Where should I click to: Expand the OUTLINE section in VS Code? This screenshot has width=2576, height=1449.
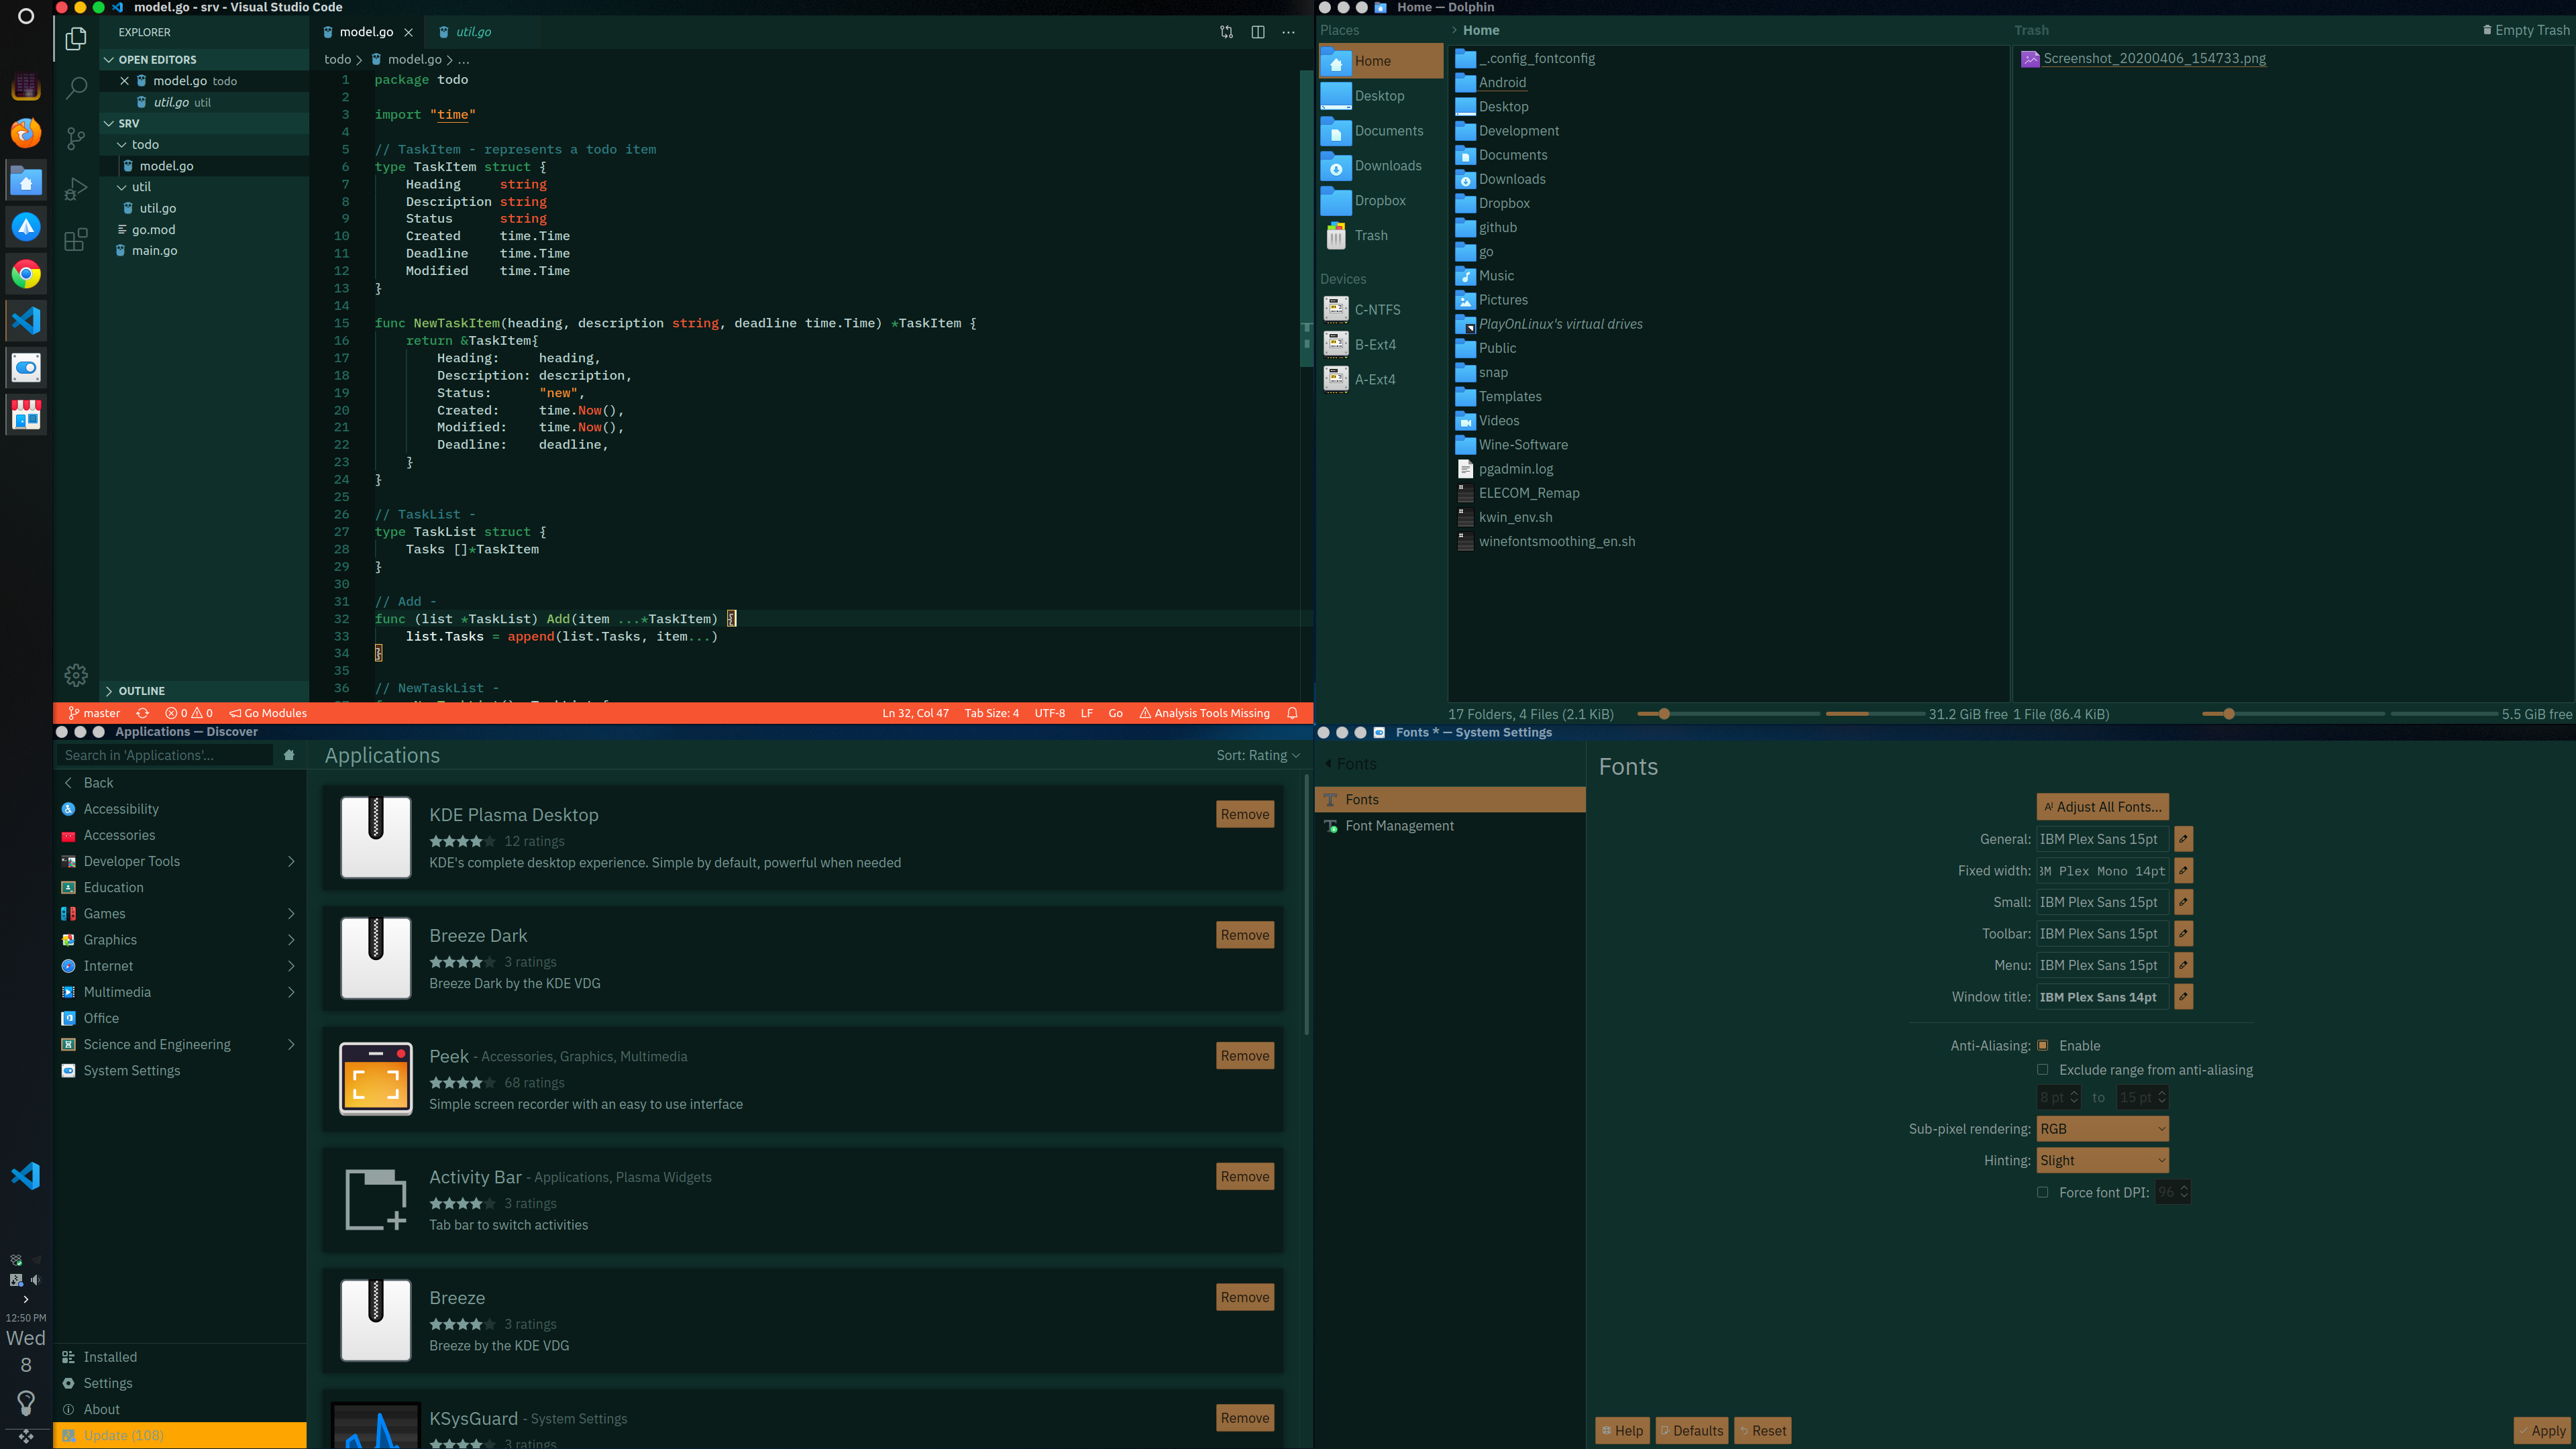coord(204,691)
